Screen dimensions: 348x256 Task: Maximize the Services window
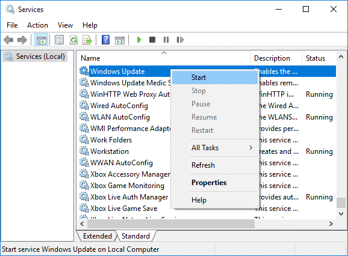[x=306, y=9]
